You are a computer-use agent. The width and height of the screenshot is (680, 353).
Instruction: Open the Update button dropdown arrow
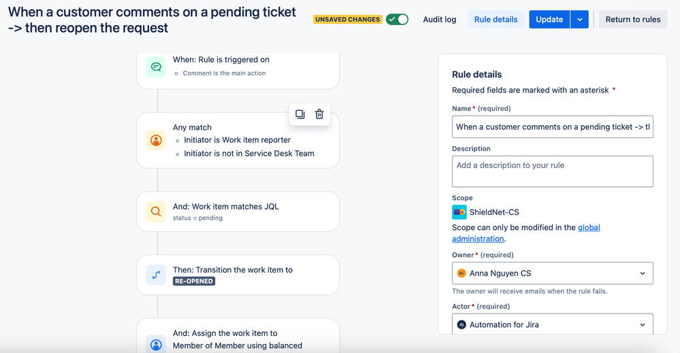pos(579,20)
